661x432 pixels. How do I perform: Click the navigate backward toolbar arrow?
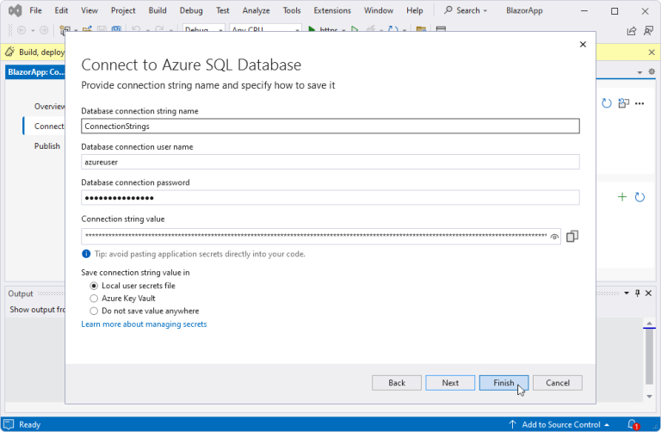pos(22,30)
